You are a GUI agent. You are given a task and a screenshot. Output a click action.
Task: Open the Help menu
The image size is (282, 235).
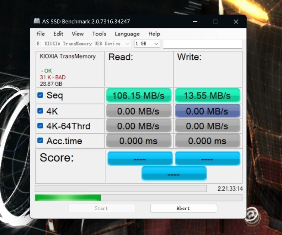point(154,34)
